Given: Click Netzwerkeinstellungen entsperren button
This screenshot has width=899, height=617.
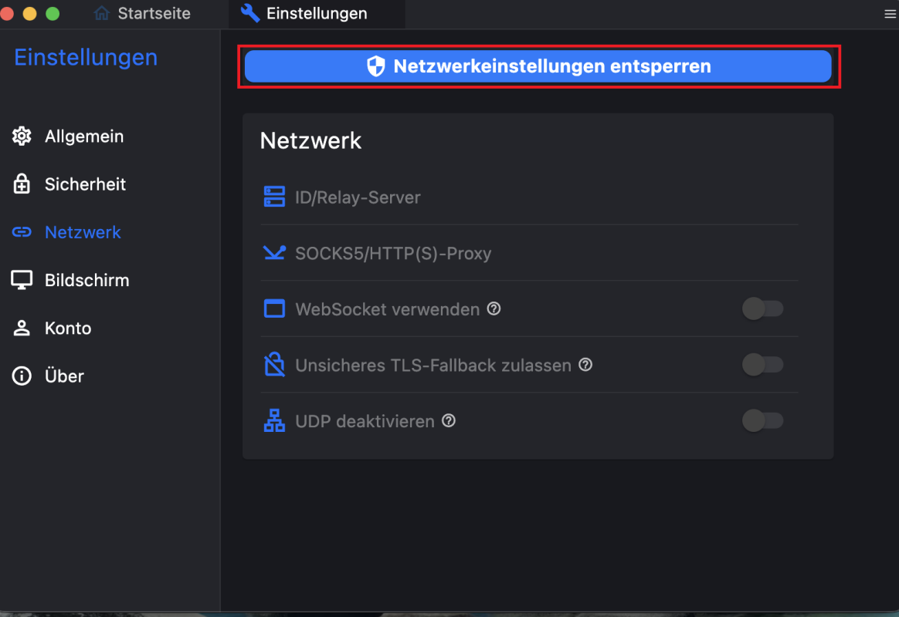Looking at the screenshot, I should [x=538, y=66].
